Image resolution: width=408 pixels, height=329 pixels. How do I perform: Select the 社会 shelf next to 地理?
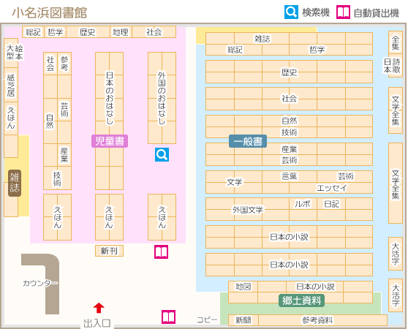(x=154, y=32)
